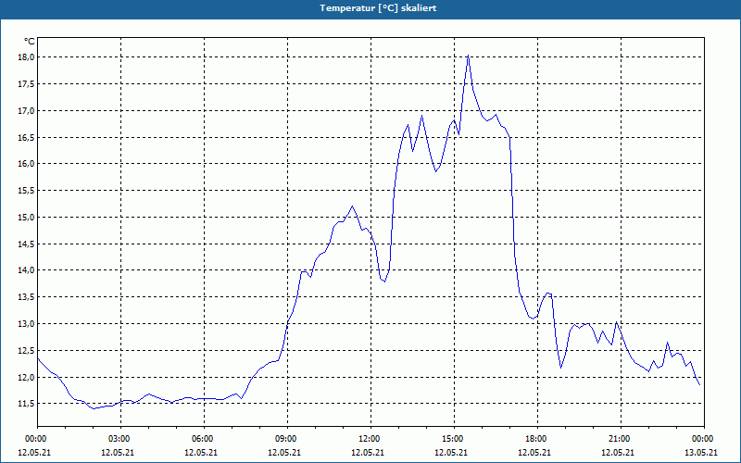The height and width of the screenshot is (463, 741).
Task: Click the 12:00 time label
Action: [x=371, y=439]
